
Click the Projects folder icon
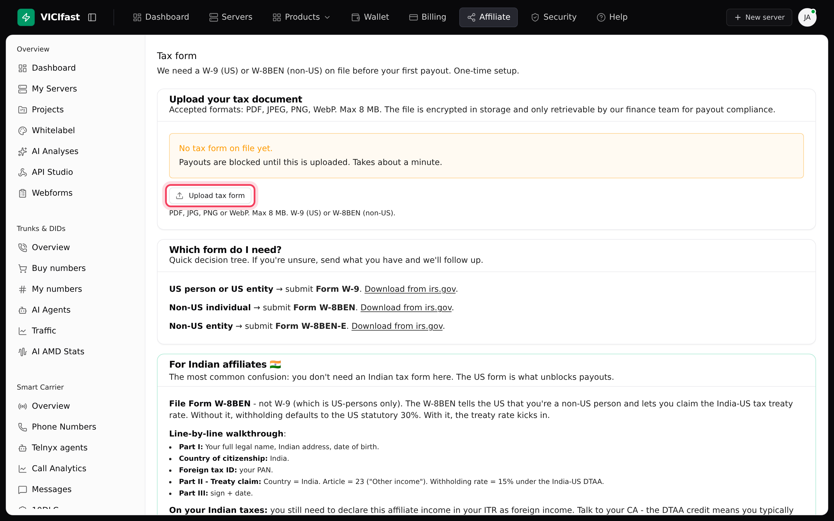[22, 110]
